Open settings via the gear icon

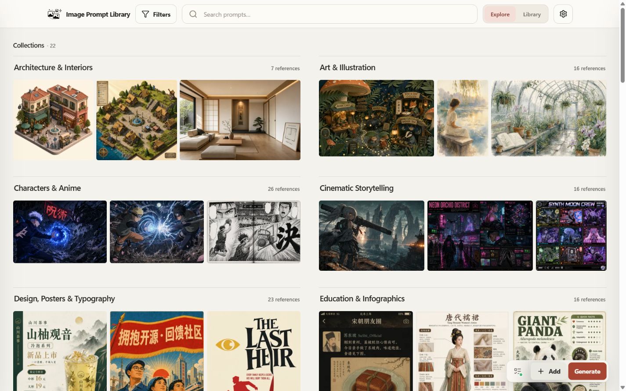click(x=563, y=14)
